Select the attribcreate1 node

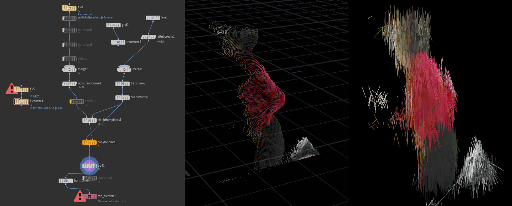tap(148, 37)
